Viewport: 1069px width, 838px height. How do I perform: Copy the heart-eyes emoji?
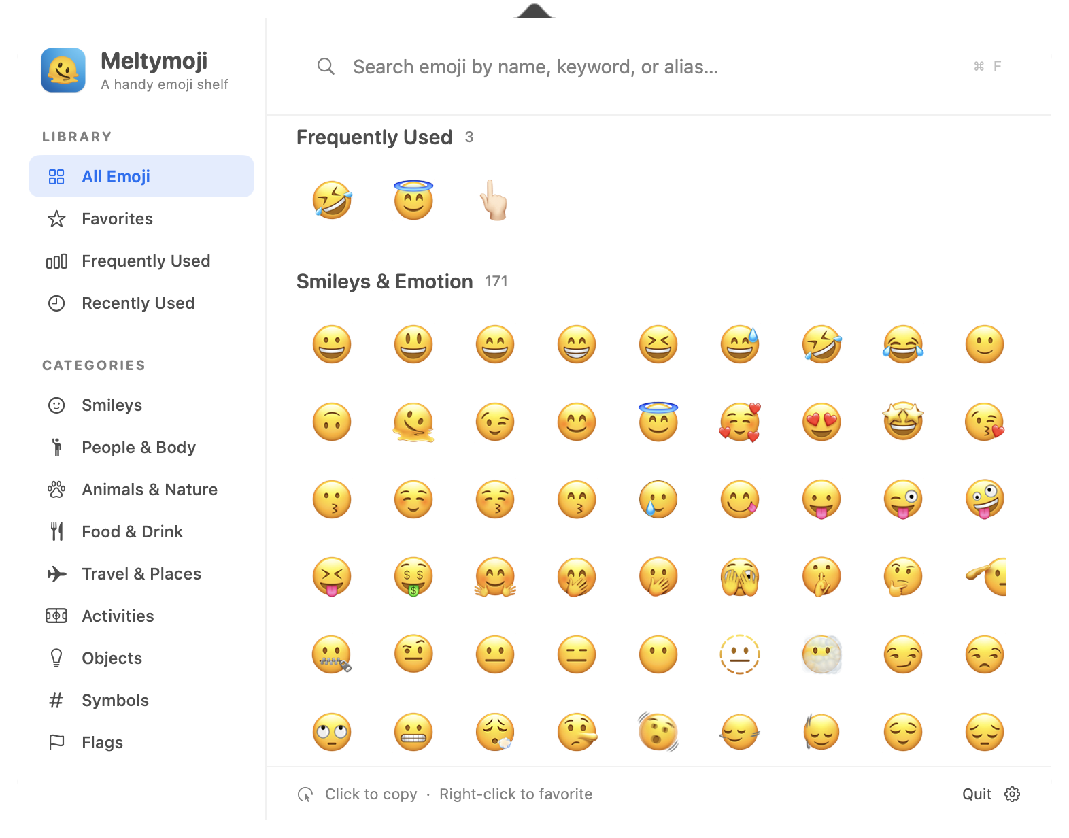pos(821,422)
